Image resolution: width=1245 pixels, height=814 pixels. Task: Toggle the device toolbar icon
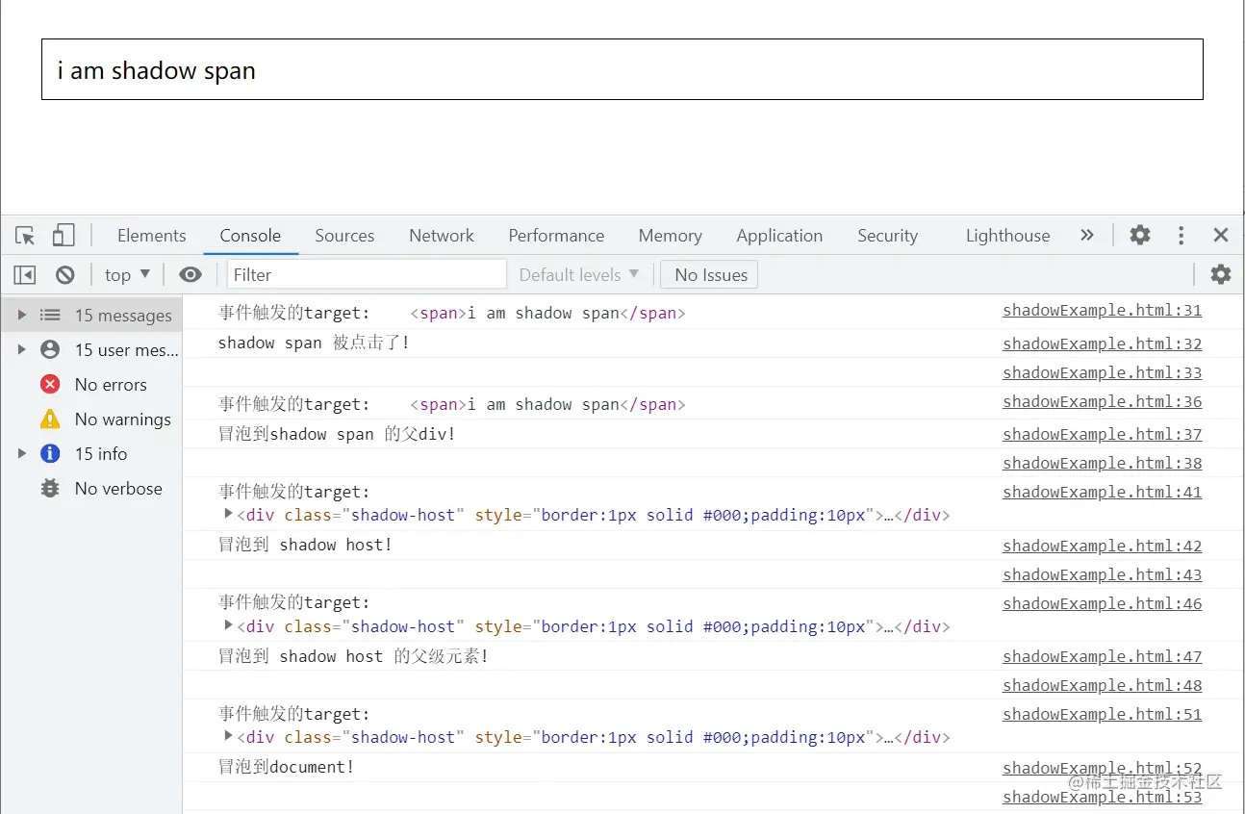click(x=64, y=236)
